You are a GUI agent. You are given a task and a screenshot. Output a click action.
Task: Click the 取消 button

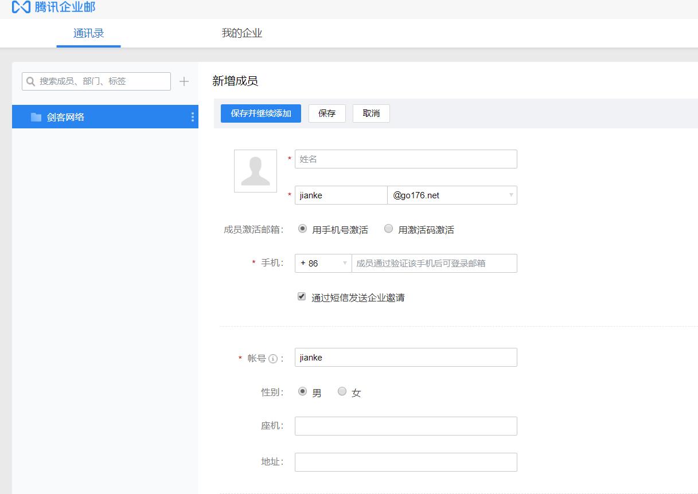371,113
